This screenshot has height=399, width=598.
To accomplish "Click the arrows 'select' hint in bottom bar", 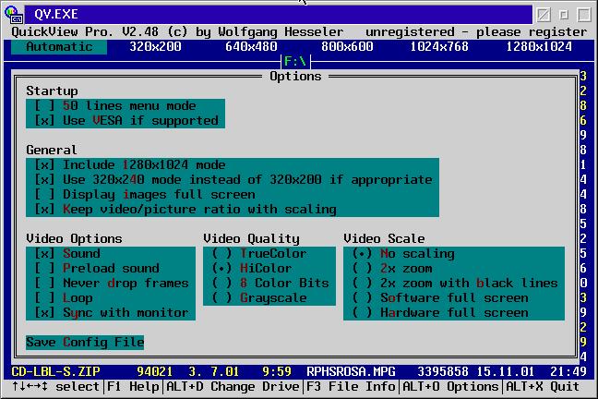I will coord(55,386).
